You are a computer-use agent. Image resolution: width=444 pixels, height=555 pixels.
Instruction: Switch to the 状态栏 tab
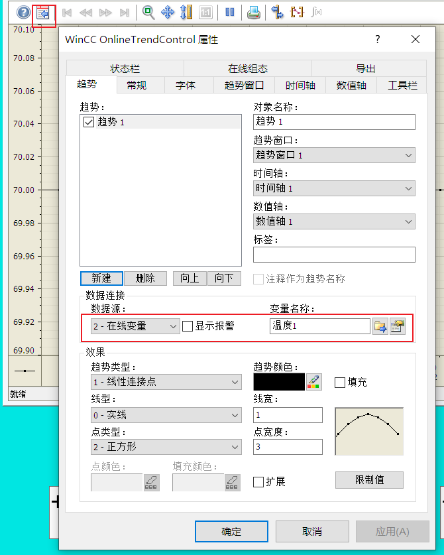[125, 68]
